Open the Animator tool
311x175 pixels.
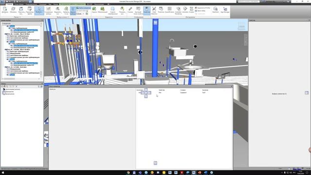[185, 10]
